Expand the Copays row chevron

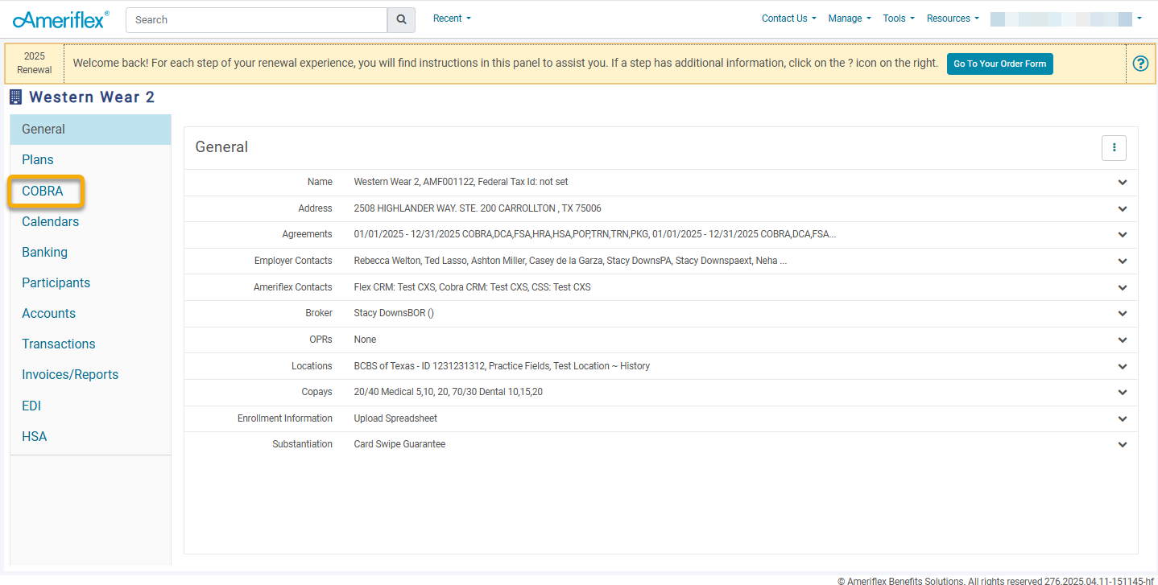[1123, 393]
